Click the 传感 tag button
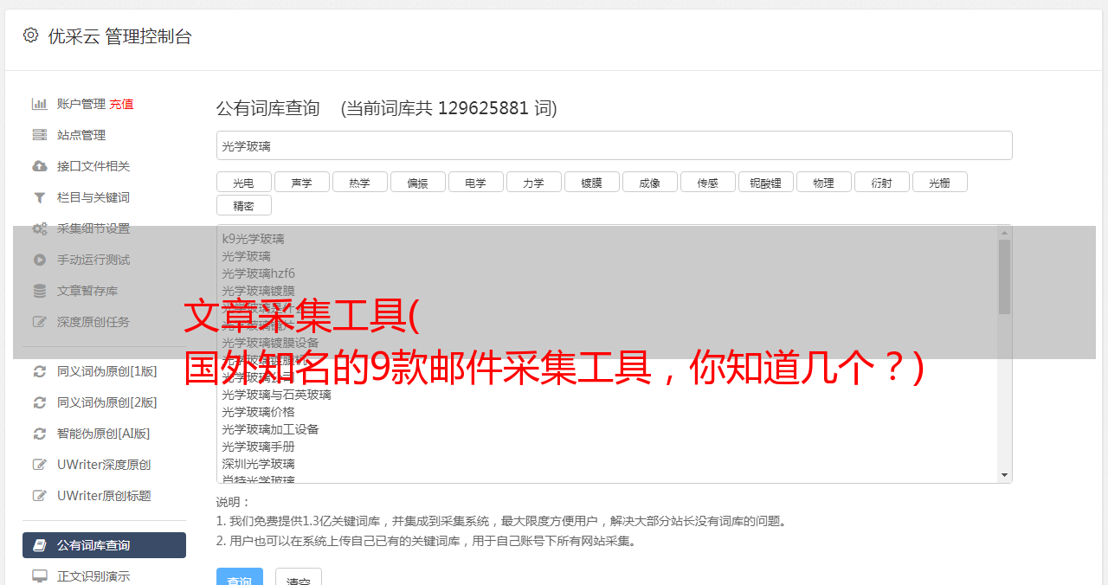This screenshot has width=1108, height=585. pos(708,182)
